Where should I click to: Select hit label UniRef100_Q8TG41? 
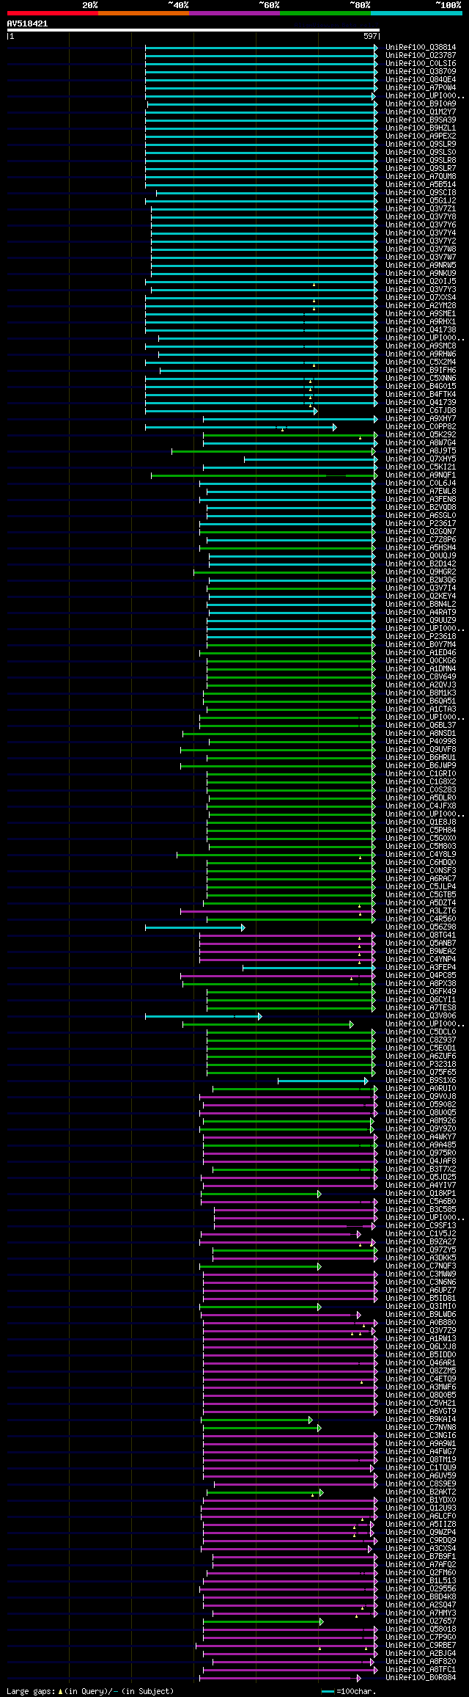pyautogui.click(x=421, y=935)
